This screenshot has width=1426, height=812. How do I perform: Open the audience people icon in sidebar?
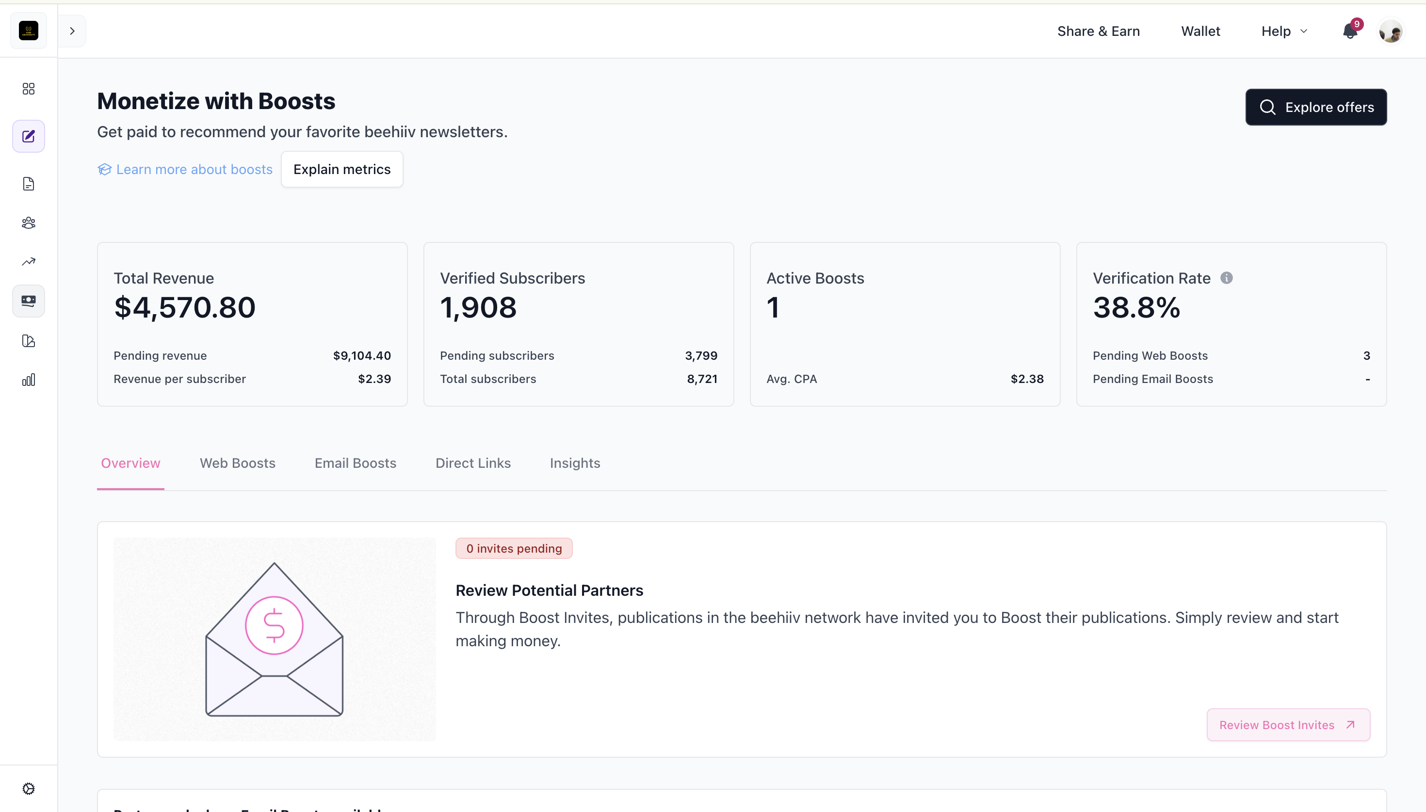click(x=29, y=223)
